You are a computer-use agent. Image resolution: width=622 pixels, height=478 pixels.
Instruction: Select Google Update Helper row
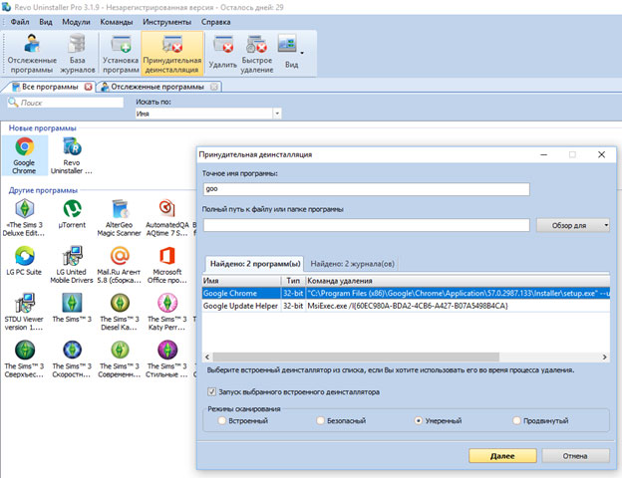(407, 306)
